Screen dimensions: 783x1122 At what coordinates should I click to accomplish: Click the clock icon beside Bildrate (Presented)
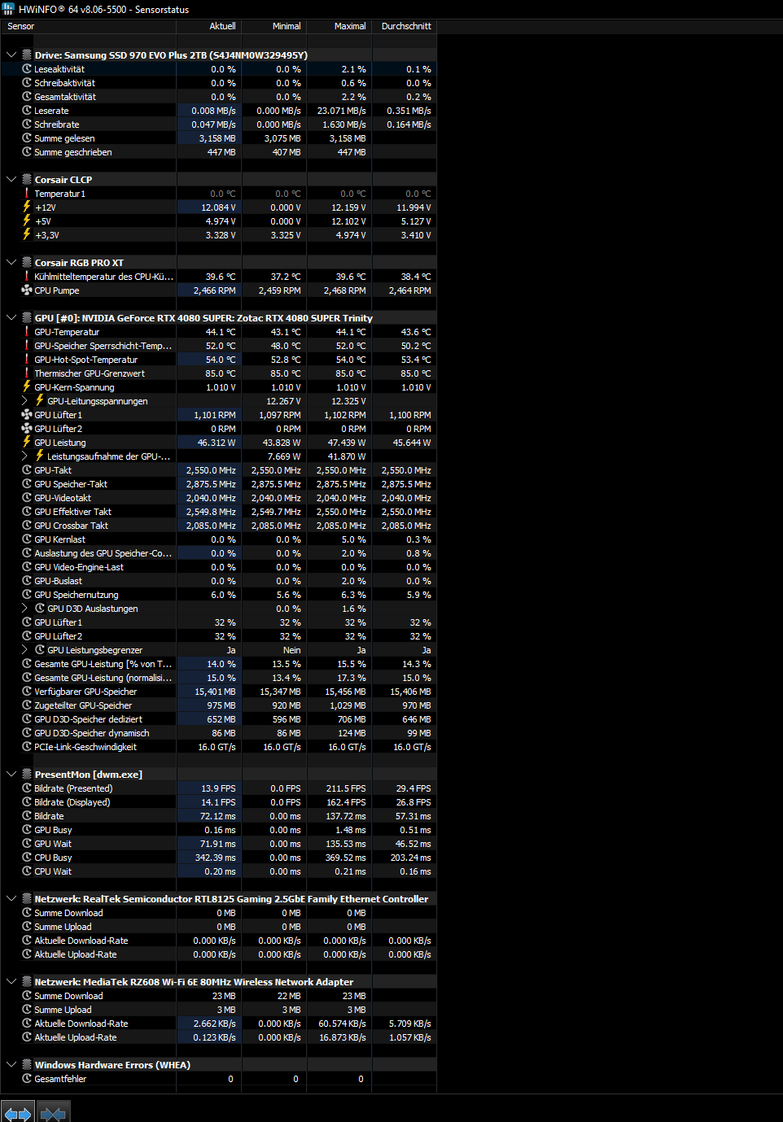coord(27,788)
